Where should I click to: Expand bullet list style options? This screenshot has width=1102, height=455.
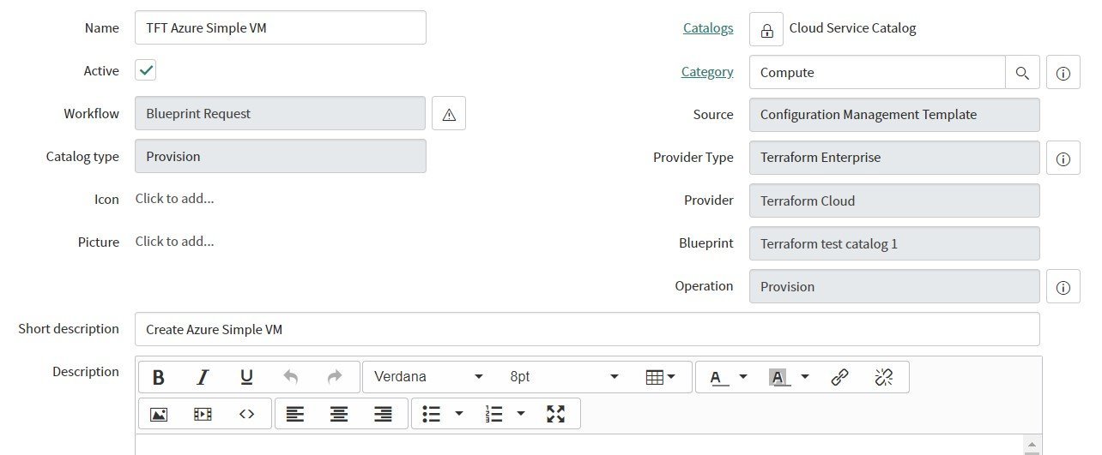(459, 414)
